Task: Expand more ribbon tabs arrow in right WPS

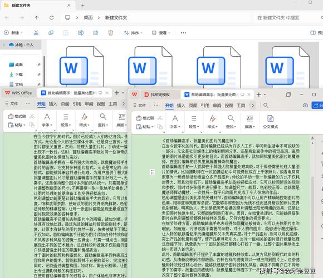Action: (x=252, y=106)
